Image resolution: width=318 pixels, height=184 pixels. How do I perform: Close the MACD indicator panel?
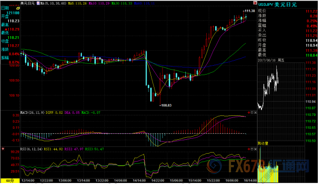point(255,112)
